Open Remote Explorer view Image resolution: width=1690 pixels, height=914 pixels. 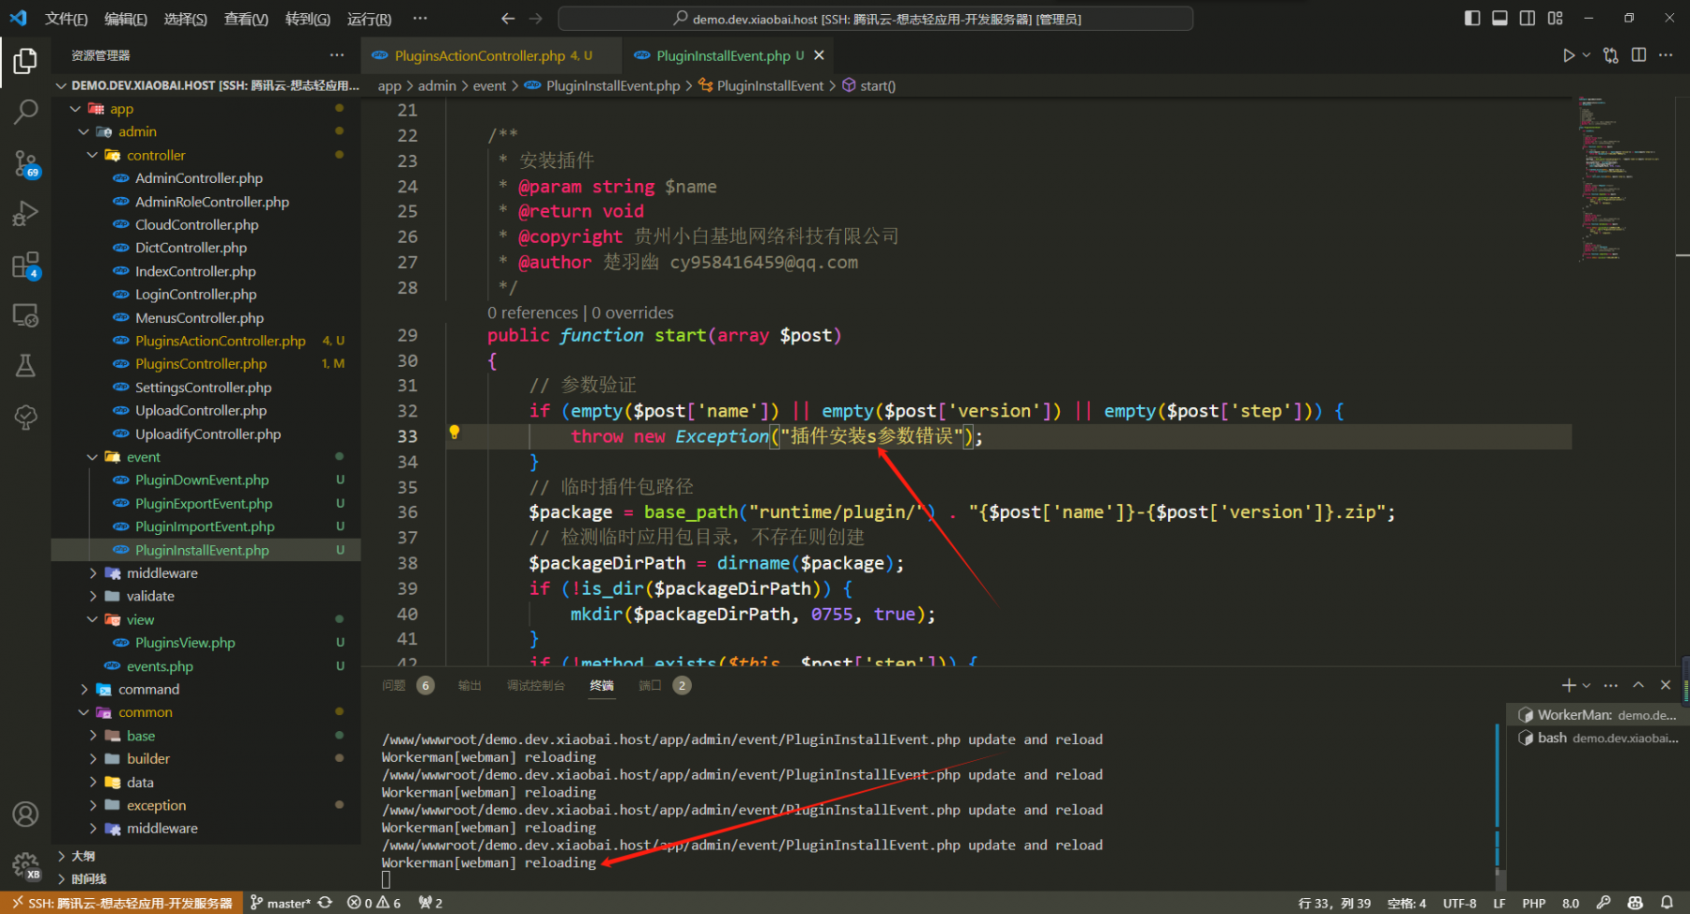[x=25, y=316]
